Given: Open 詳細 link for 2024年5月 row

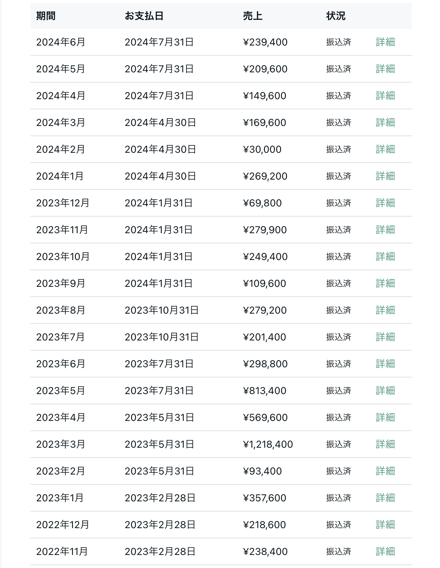Looking at the screenshot, I should point(385,69).
